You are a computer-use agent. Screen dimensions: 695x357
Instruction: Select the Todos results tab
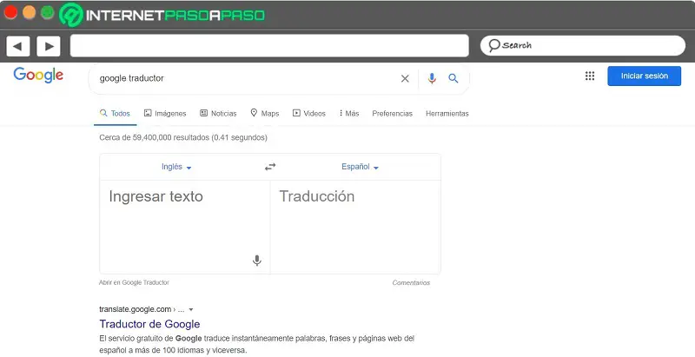pos(116,114)
